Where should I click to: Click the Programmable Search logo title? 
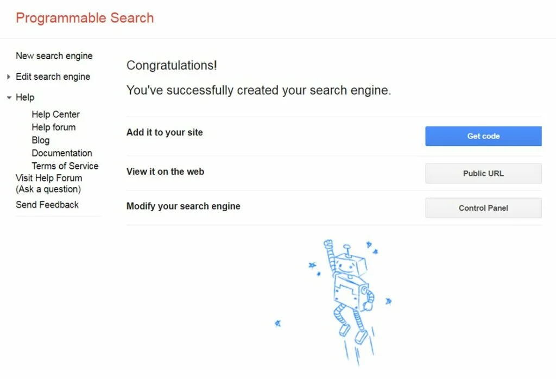(85, 18)
